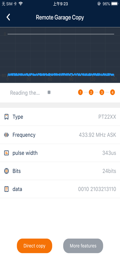This screenshot has width=120, height=261.
Task: Tap the Wi-Fi status icon
Action: [x=21, y=4]
